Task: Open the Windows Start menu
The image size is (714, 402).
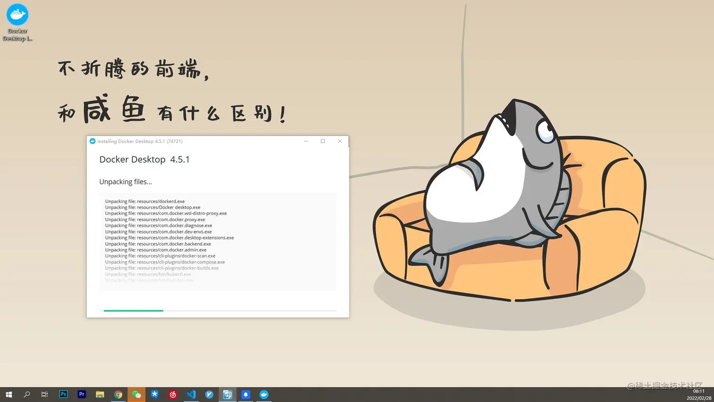Action: point(9,394)
